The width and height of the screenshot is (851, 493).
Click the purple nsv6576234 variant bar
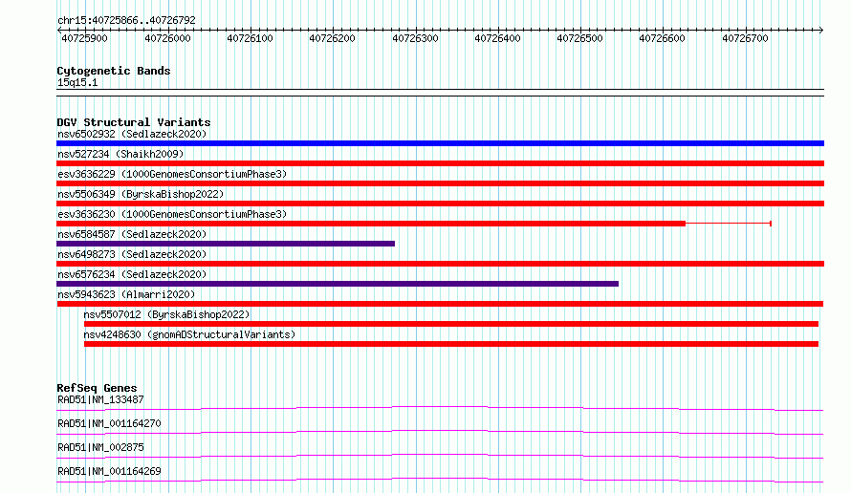click(x=337, y=284)
